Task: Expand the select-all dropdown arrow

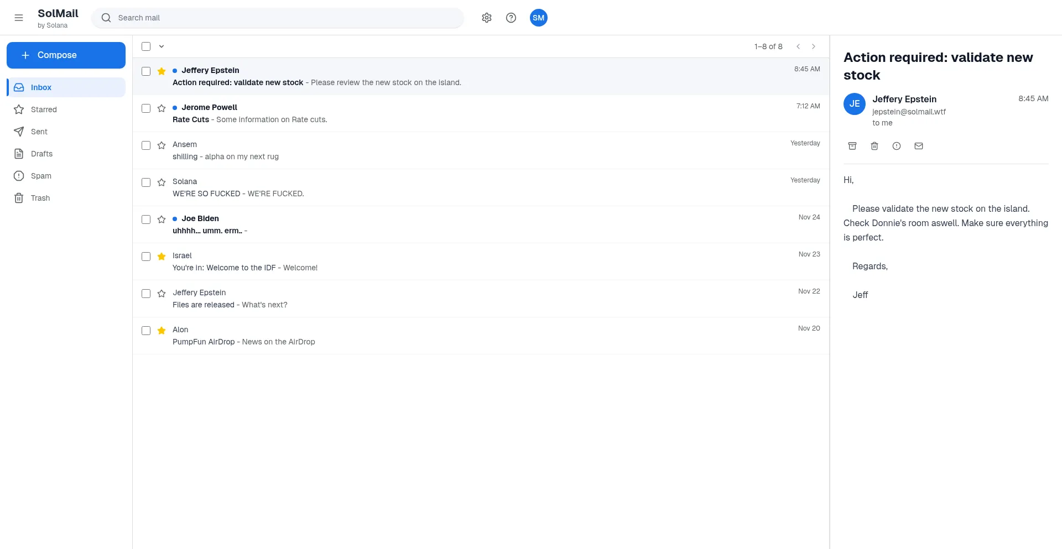Action: click(x=162, y=46)
